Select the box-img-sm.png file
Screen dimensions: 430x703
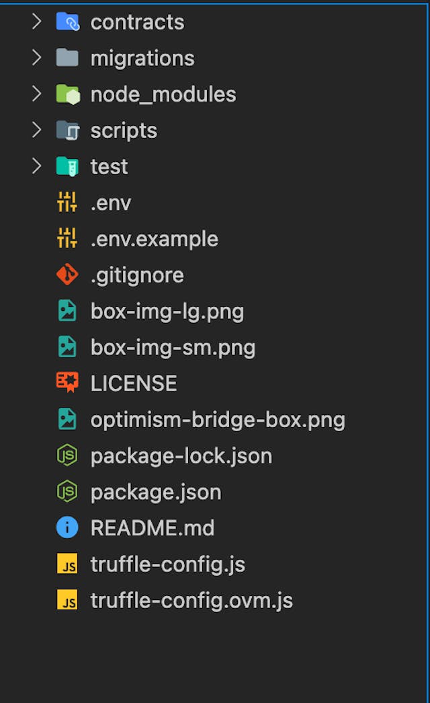pyautogui.click(x=173, y=347)
